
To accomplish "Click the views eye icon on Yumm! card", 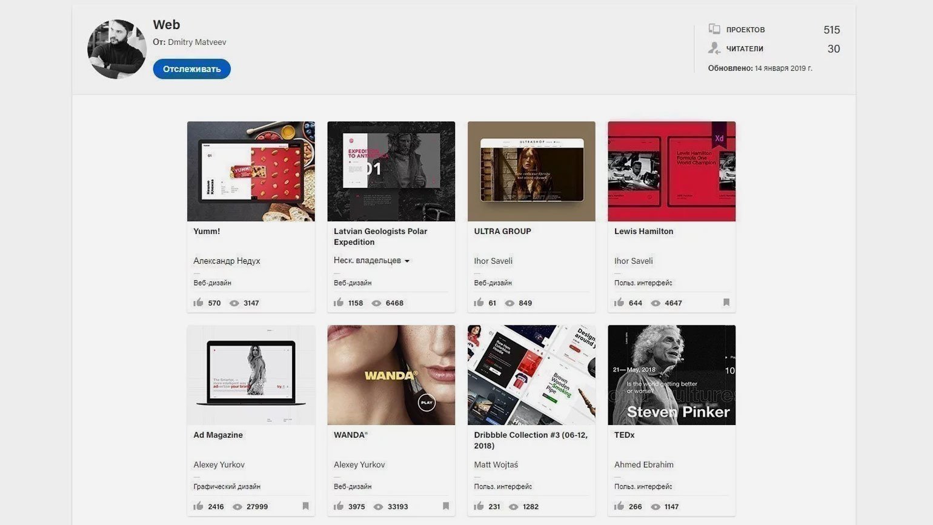I will click(234, 303).
